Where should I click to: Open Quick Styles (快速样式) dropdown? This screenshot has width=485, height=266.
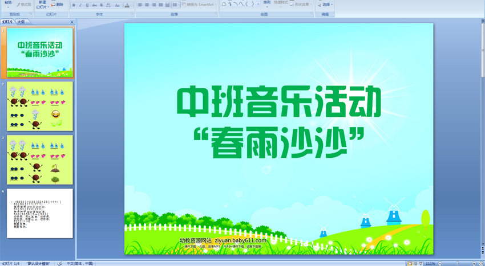pos(281,4)
